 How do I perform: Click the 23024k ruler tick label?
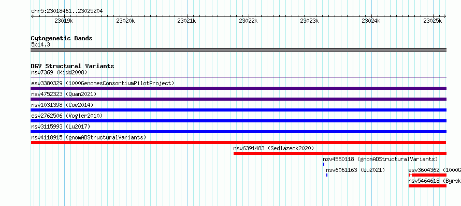click(371, 21)
